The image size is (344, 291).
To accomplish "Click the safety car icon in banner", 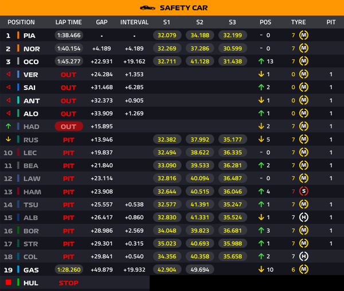I will (148, 8).
